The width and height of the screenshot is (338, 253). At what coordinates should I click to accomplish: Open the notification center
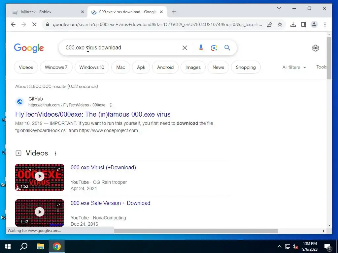point(328,247)
